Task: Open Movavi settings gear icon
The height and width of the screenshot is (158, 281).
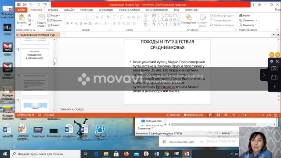Action: (x=271, y=61)
